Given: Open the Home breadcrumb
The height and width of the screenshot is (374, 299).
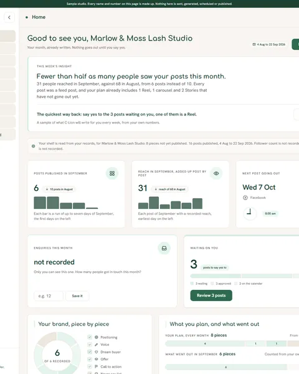Looking at the screenshot, I should click(x=39, y=17).
